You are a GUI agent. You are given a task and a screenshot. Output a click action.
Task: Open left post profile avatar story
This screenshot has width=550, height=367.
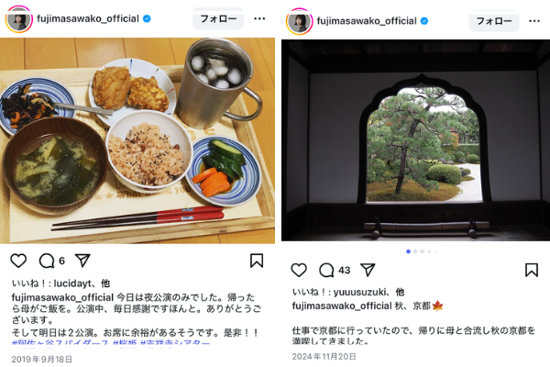pos(19,19)
